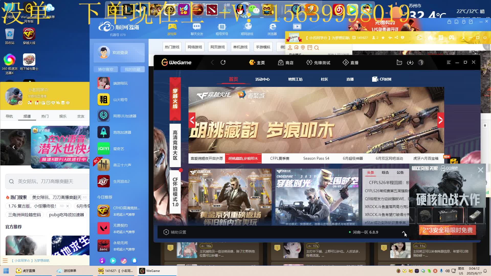The image size is (491, 276).
Task: Switch news list to 公告
Action: pyautogui.click(x=400, y=172)
